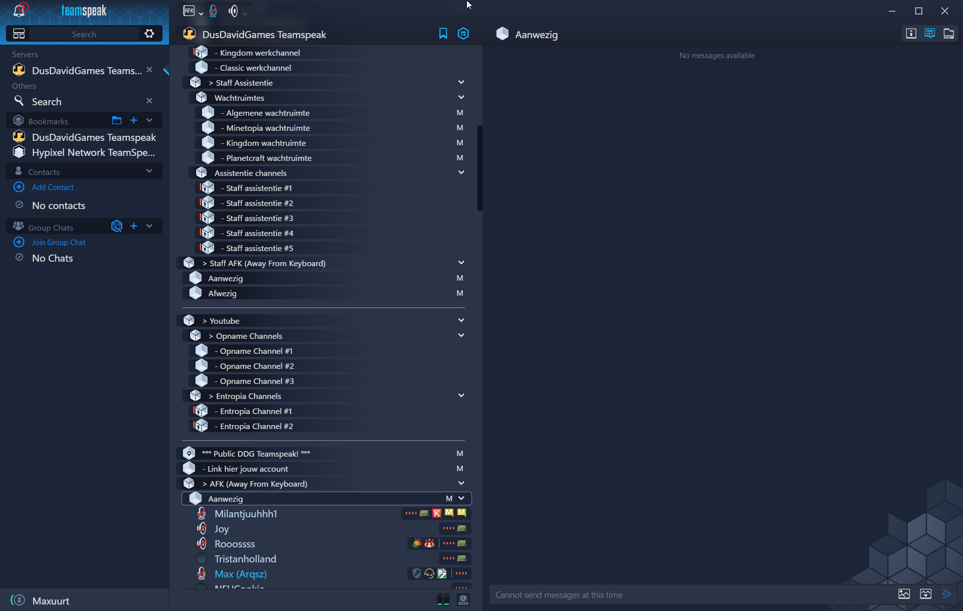
Task: Bookmark the DusDavidGames server
Action: pos(443,34)
